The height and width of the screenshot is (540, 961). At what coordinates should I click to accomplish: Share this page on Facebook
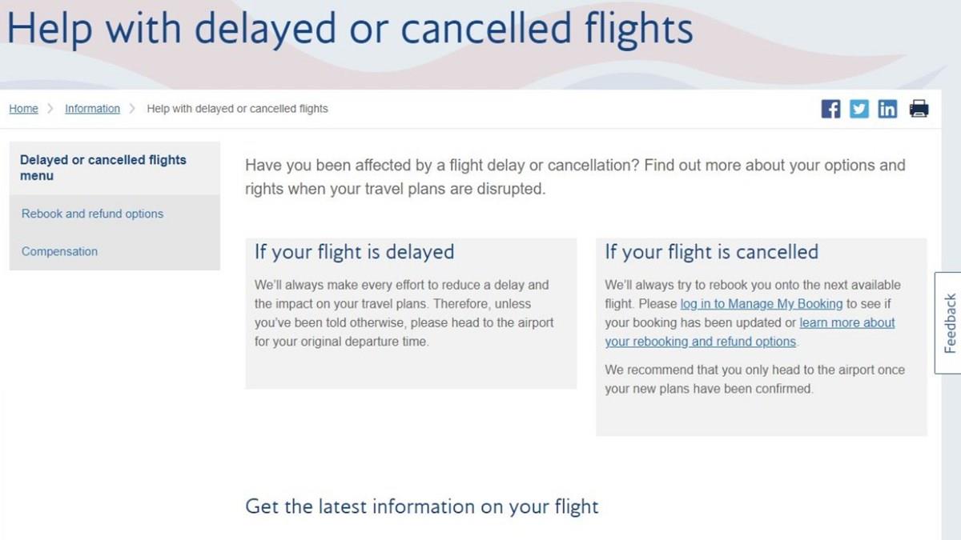pos(830,109)
